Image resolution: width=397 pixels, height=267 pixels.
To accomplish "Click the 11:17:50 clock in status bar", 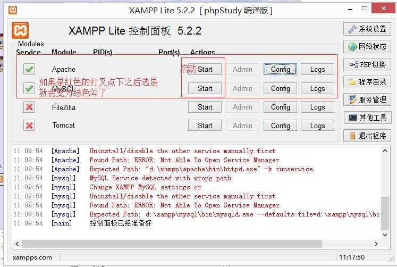I will 352,257.
